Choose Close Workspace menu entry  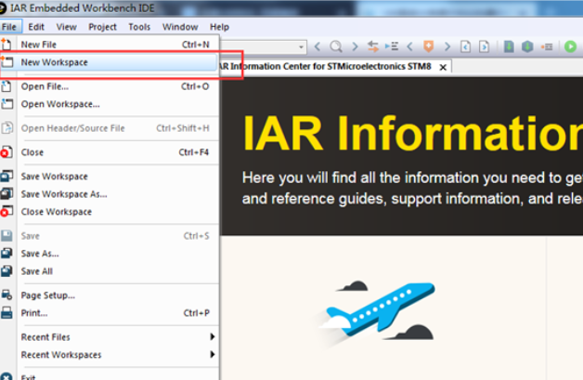click(x=109, y=212)
